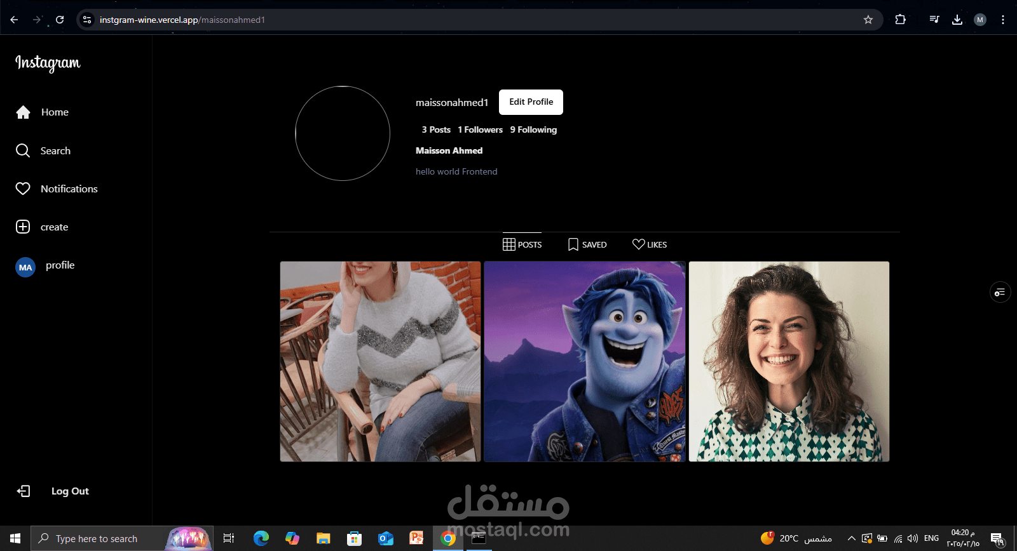Switch to Chrome on the taskbar
The width and height of the screenshot is (1017, 551).
(448, 538)
